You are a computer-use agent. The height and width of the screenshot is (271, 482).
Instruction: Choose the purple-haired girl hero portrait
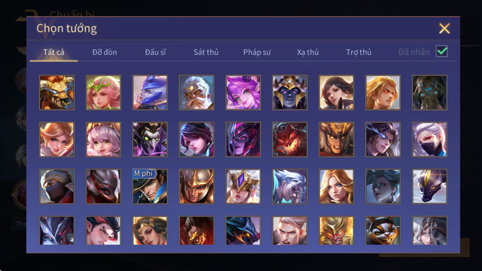243,93
